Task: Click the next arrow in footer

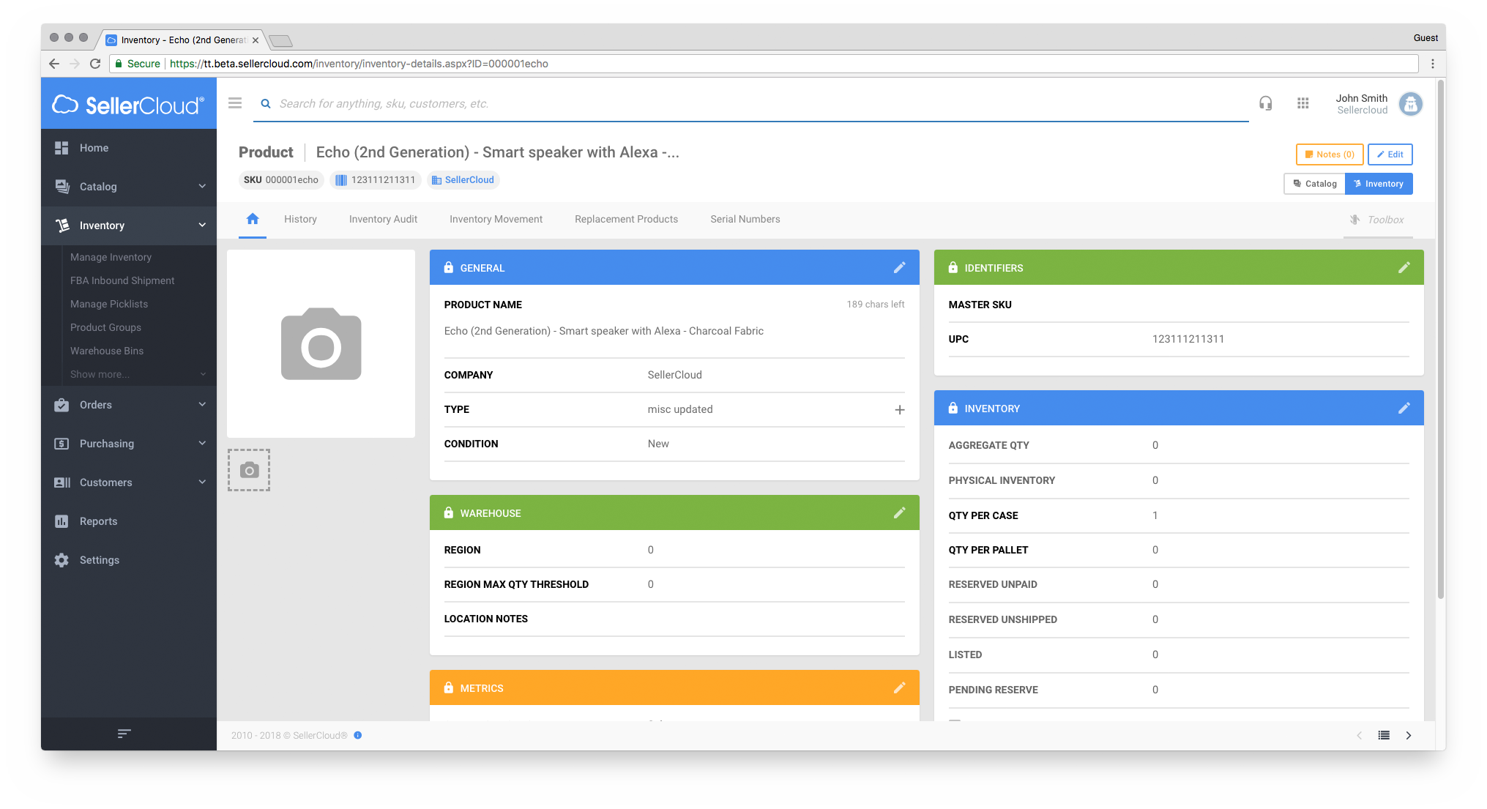Action: (x=1409, y=735)
